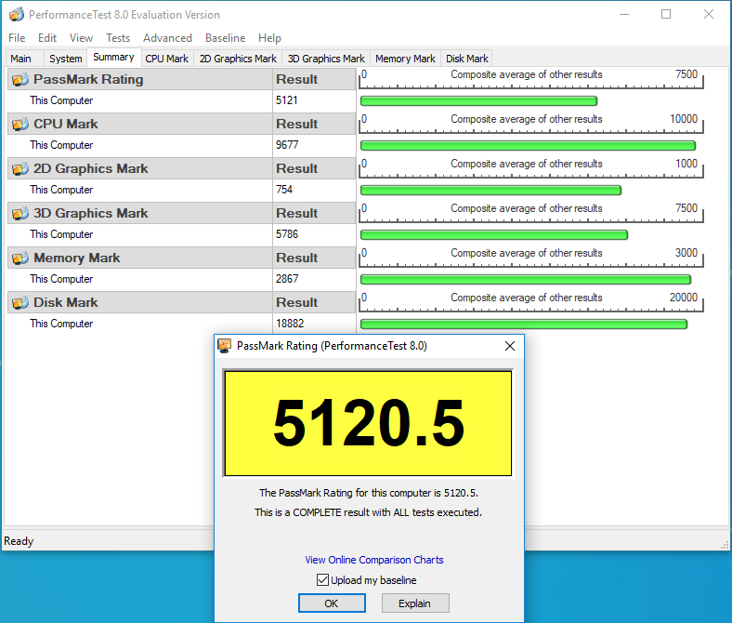Screen dimensions: 732x623
Task: Switch to the Memory Mark tab
Action: pyautogui.click(x=405, y=59)
